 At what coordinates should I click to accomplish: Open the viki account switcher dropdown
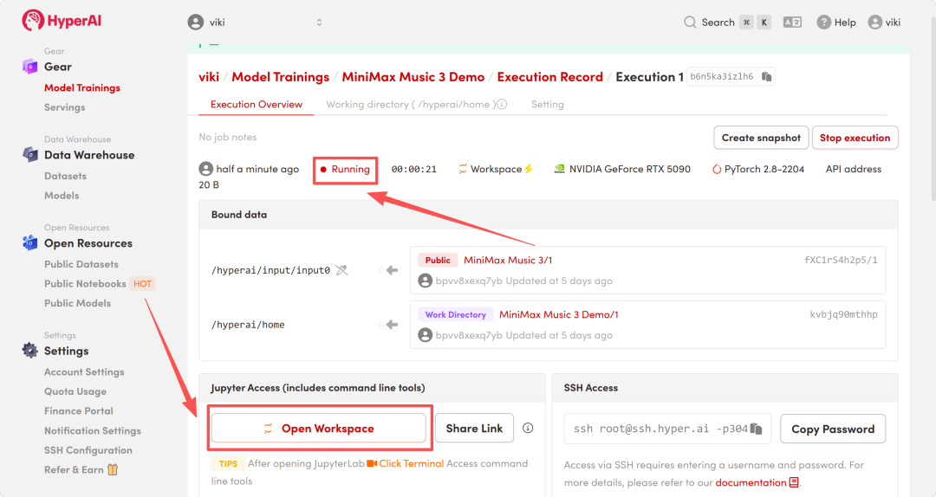[x=256, y=22]
